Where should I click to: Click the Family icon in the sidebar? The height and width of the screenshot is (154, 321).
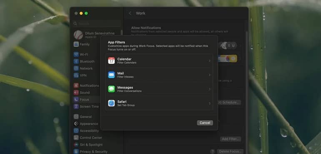coord(76,44)
